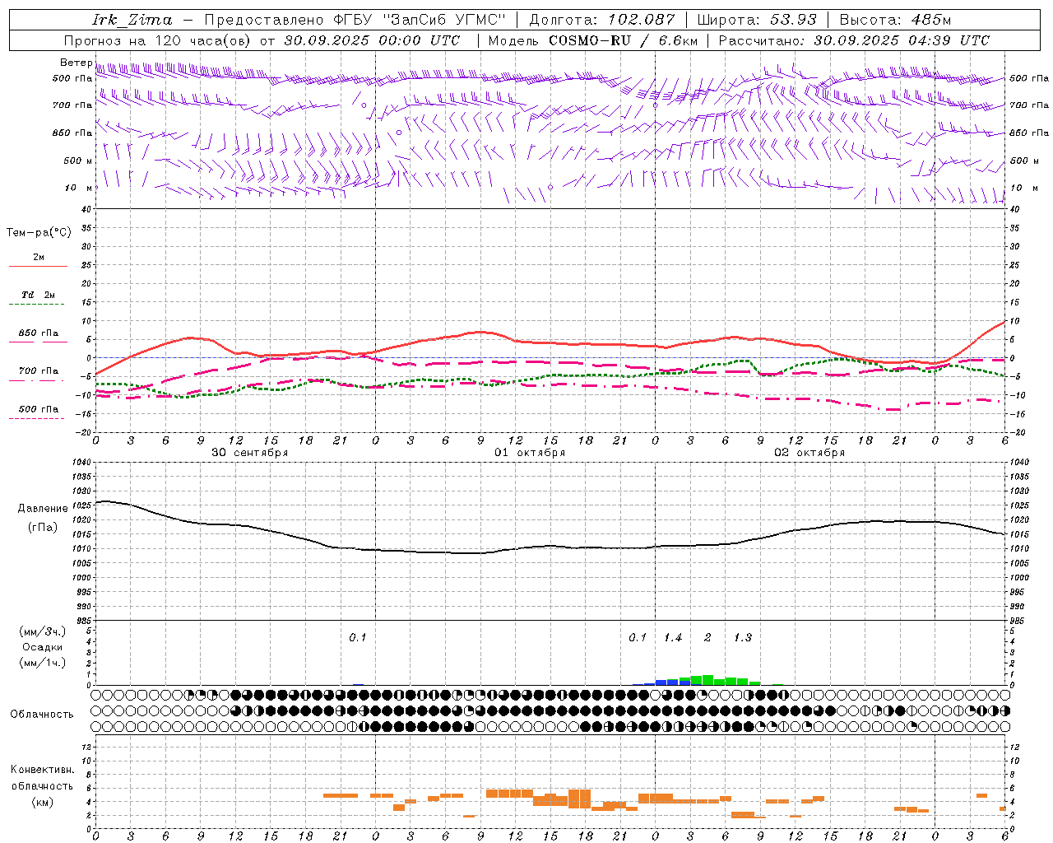
Task: Click the (км) unit under облачность
Action: click(42, 803)
